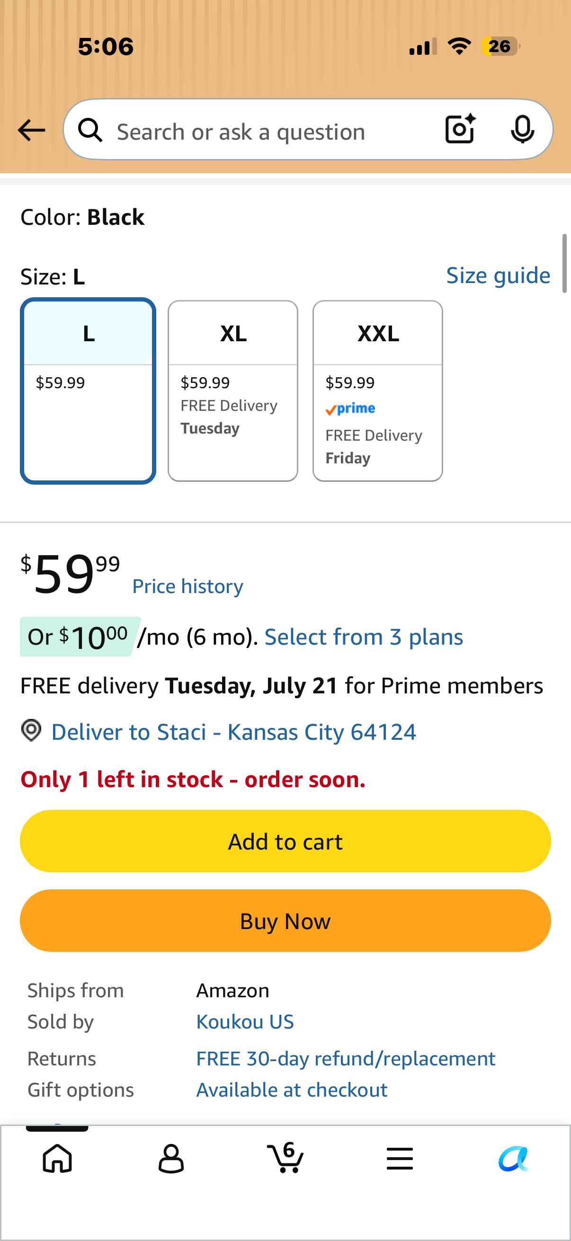Open the Alexa assistant icon

(x=514, y=1158)
